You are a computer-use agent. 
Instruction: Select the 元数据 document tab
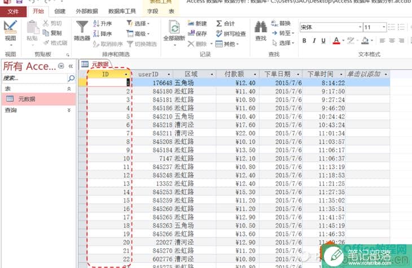click(95, 64)
